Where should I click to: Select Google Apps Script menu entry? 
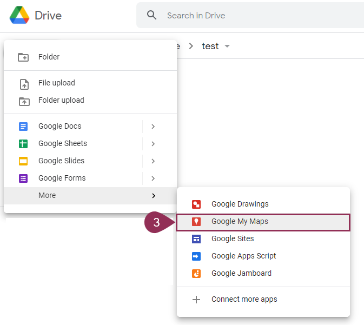pyautogui.click(x=243, y=256)
